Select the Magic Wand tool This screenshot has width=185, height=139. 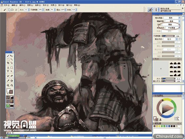pos(11,59)
